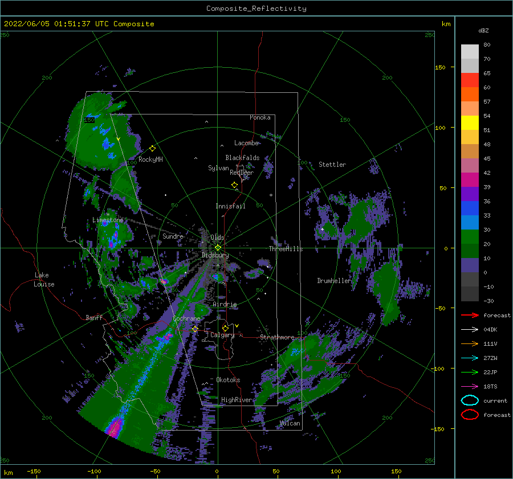This screenshot has height=479, width=513.
Task: Click the cyan current ellipse icon
Action: click(x=470, y=400)
